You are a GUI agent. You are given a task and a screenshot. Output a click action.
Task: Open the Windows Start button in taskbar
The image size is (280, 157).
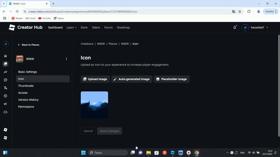(x=84, y=153)
